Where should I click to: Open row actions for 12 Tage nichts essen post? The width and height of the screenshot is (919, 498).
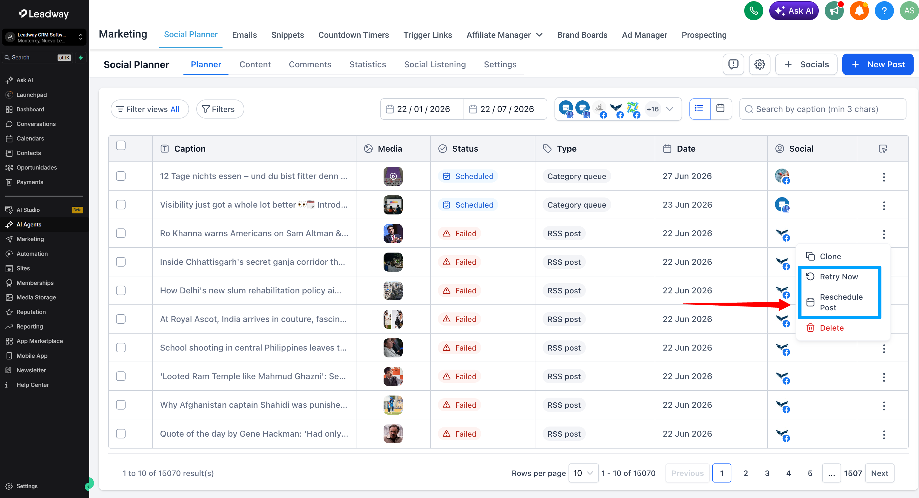tap(884, 177)
